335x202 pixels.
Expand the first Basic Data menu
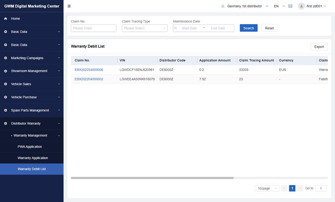point(32,32)
